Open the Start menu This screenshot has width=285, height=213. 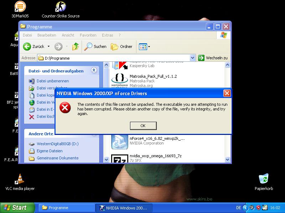click(x=17, y=208)
